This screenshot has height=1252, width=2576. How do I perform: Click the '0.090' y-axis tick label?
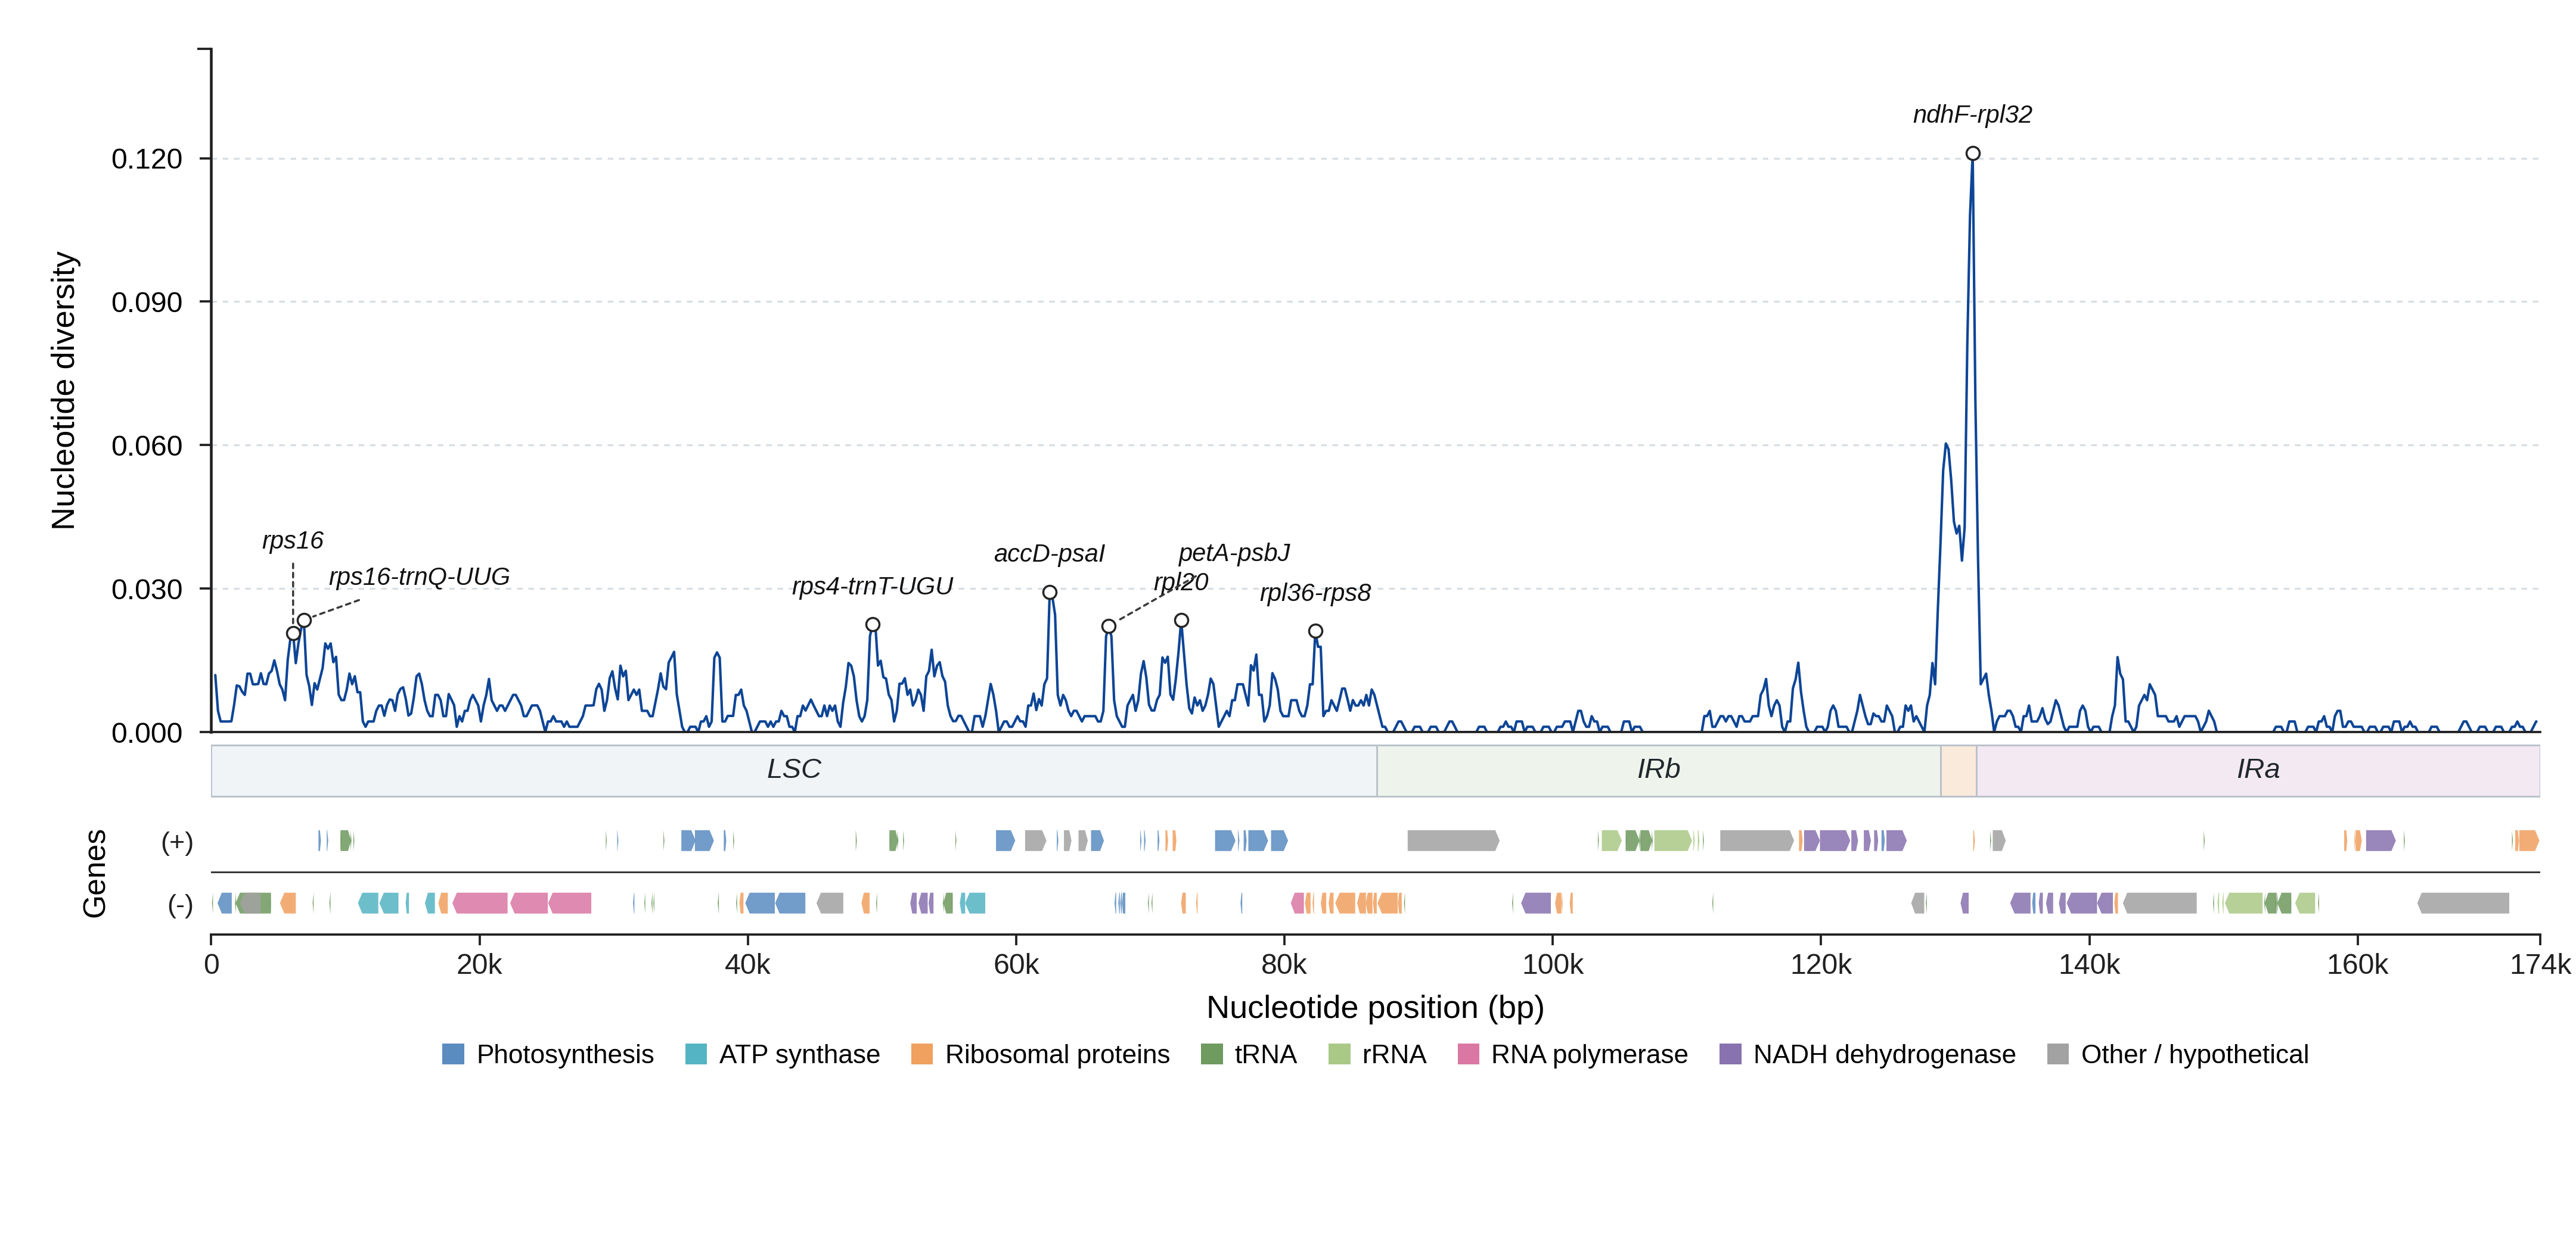point(147,303)
